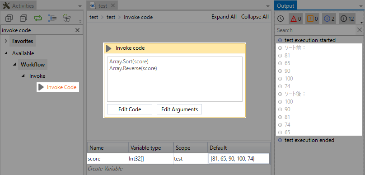Open the package manager box icon
This screenshot has height=175, width=365.
(x=66, y=18)
